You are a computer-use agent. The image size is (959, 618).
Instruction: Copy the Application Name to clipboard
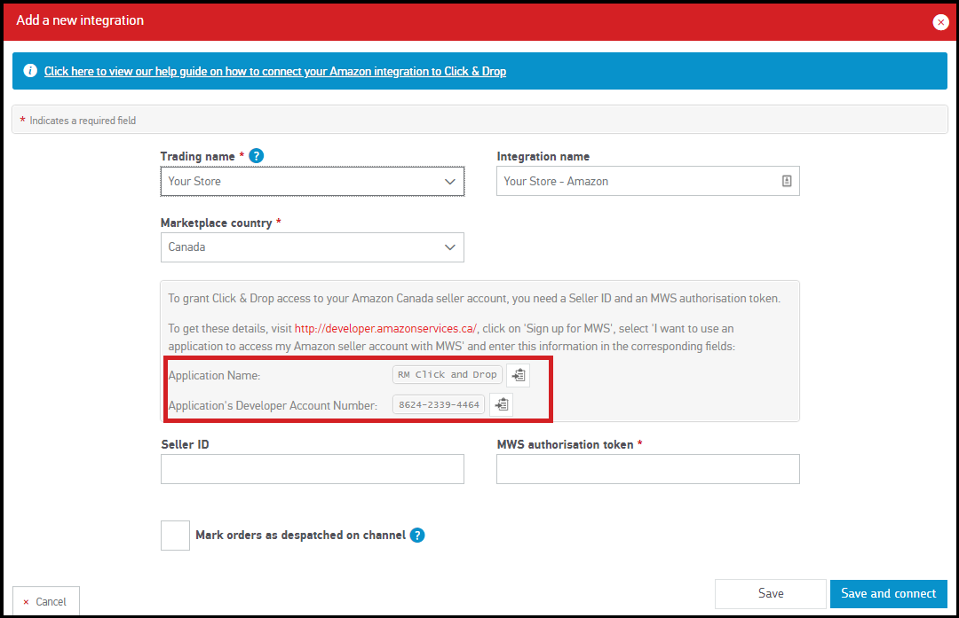coord(518,375)
